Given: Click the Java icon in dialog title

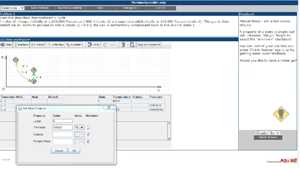Looking at the screenshot, I should tap(20, 108).
